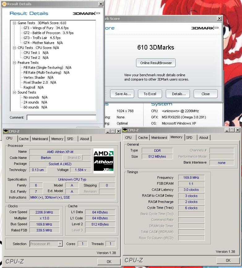Open the SPD tab in left CPU-Z window
Viewport: 242px width, 268px height.
coord(70,139)
